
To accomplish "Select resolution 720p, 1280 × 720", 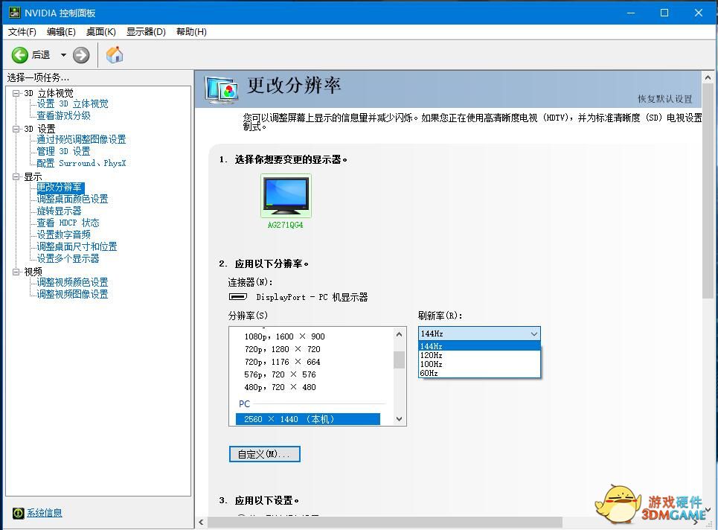I will 283,349.
